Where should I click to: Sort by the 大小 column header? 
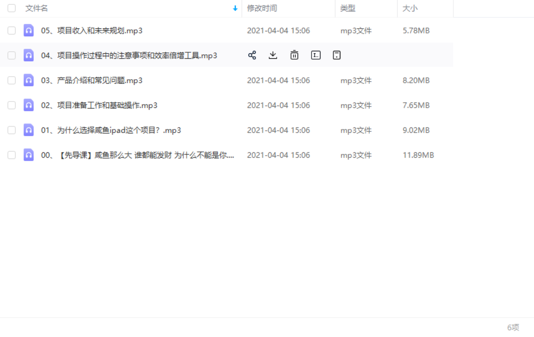click(410, 8)
